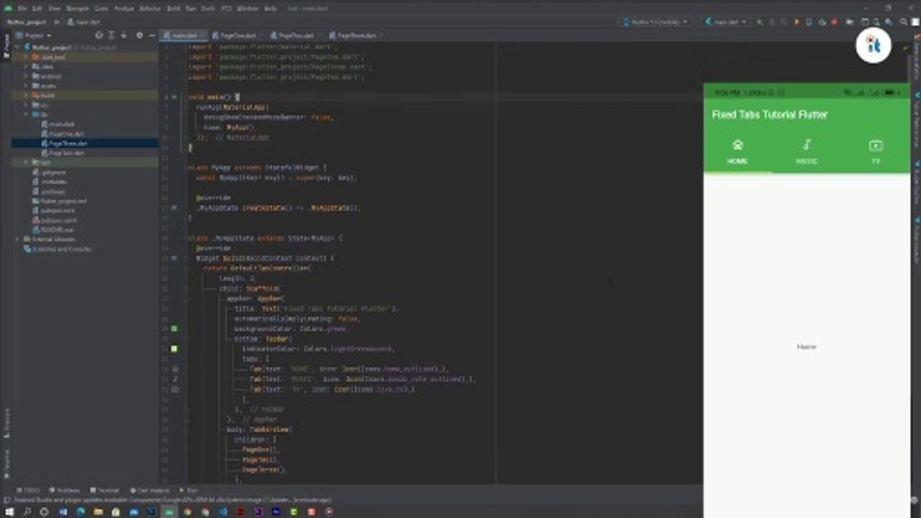Collapse the lib folder
Screen dimensions: 921x518
click(26, 114)
